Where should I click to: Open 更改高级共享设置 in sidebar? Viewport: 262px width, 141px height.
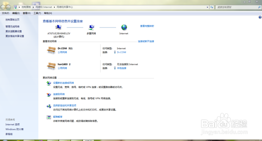coord(15,36)
